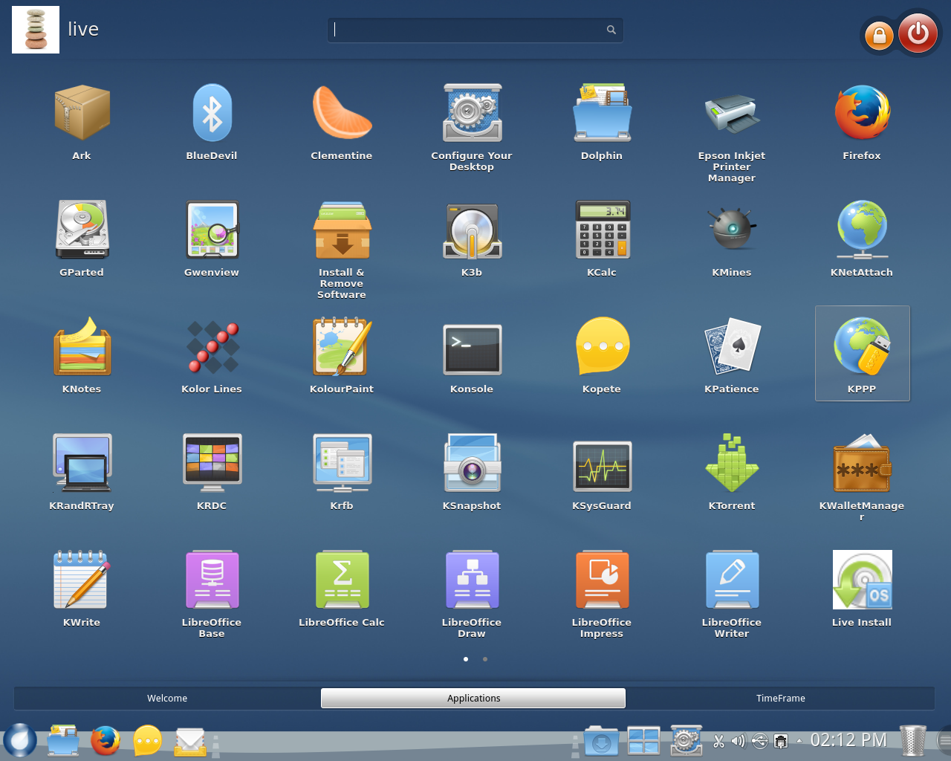Start LibreOffice Impress
The image size is (951, 761).
[602, 594]
